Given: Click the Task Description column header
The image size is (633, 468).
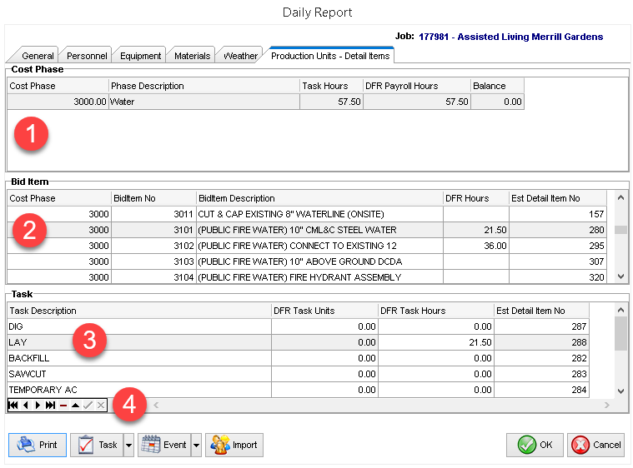Looking at the screenshot, I should click(x=139, y=311).
